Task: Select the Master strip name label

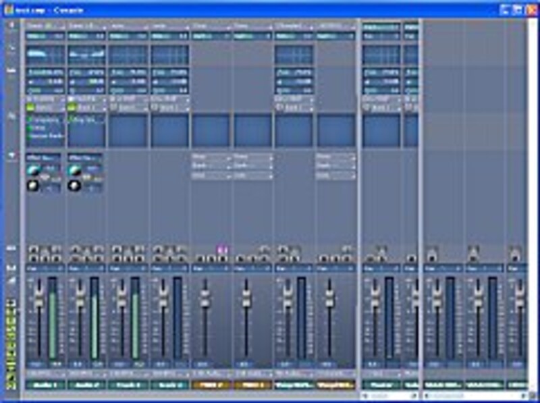Action: (x=381, y=385)
